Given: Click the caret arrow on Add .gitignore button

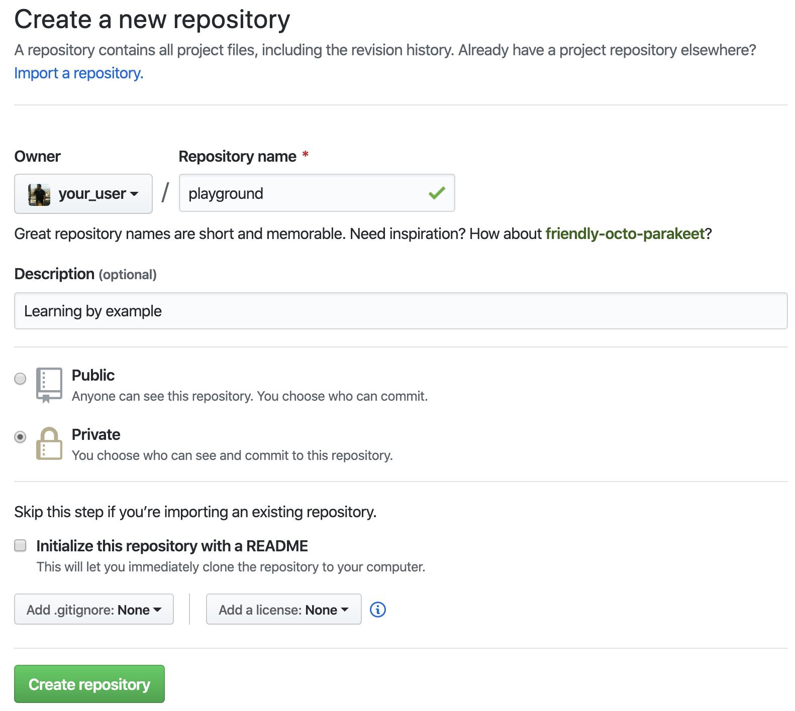Looking at the screenshot, I should pos(157,609).
